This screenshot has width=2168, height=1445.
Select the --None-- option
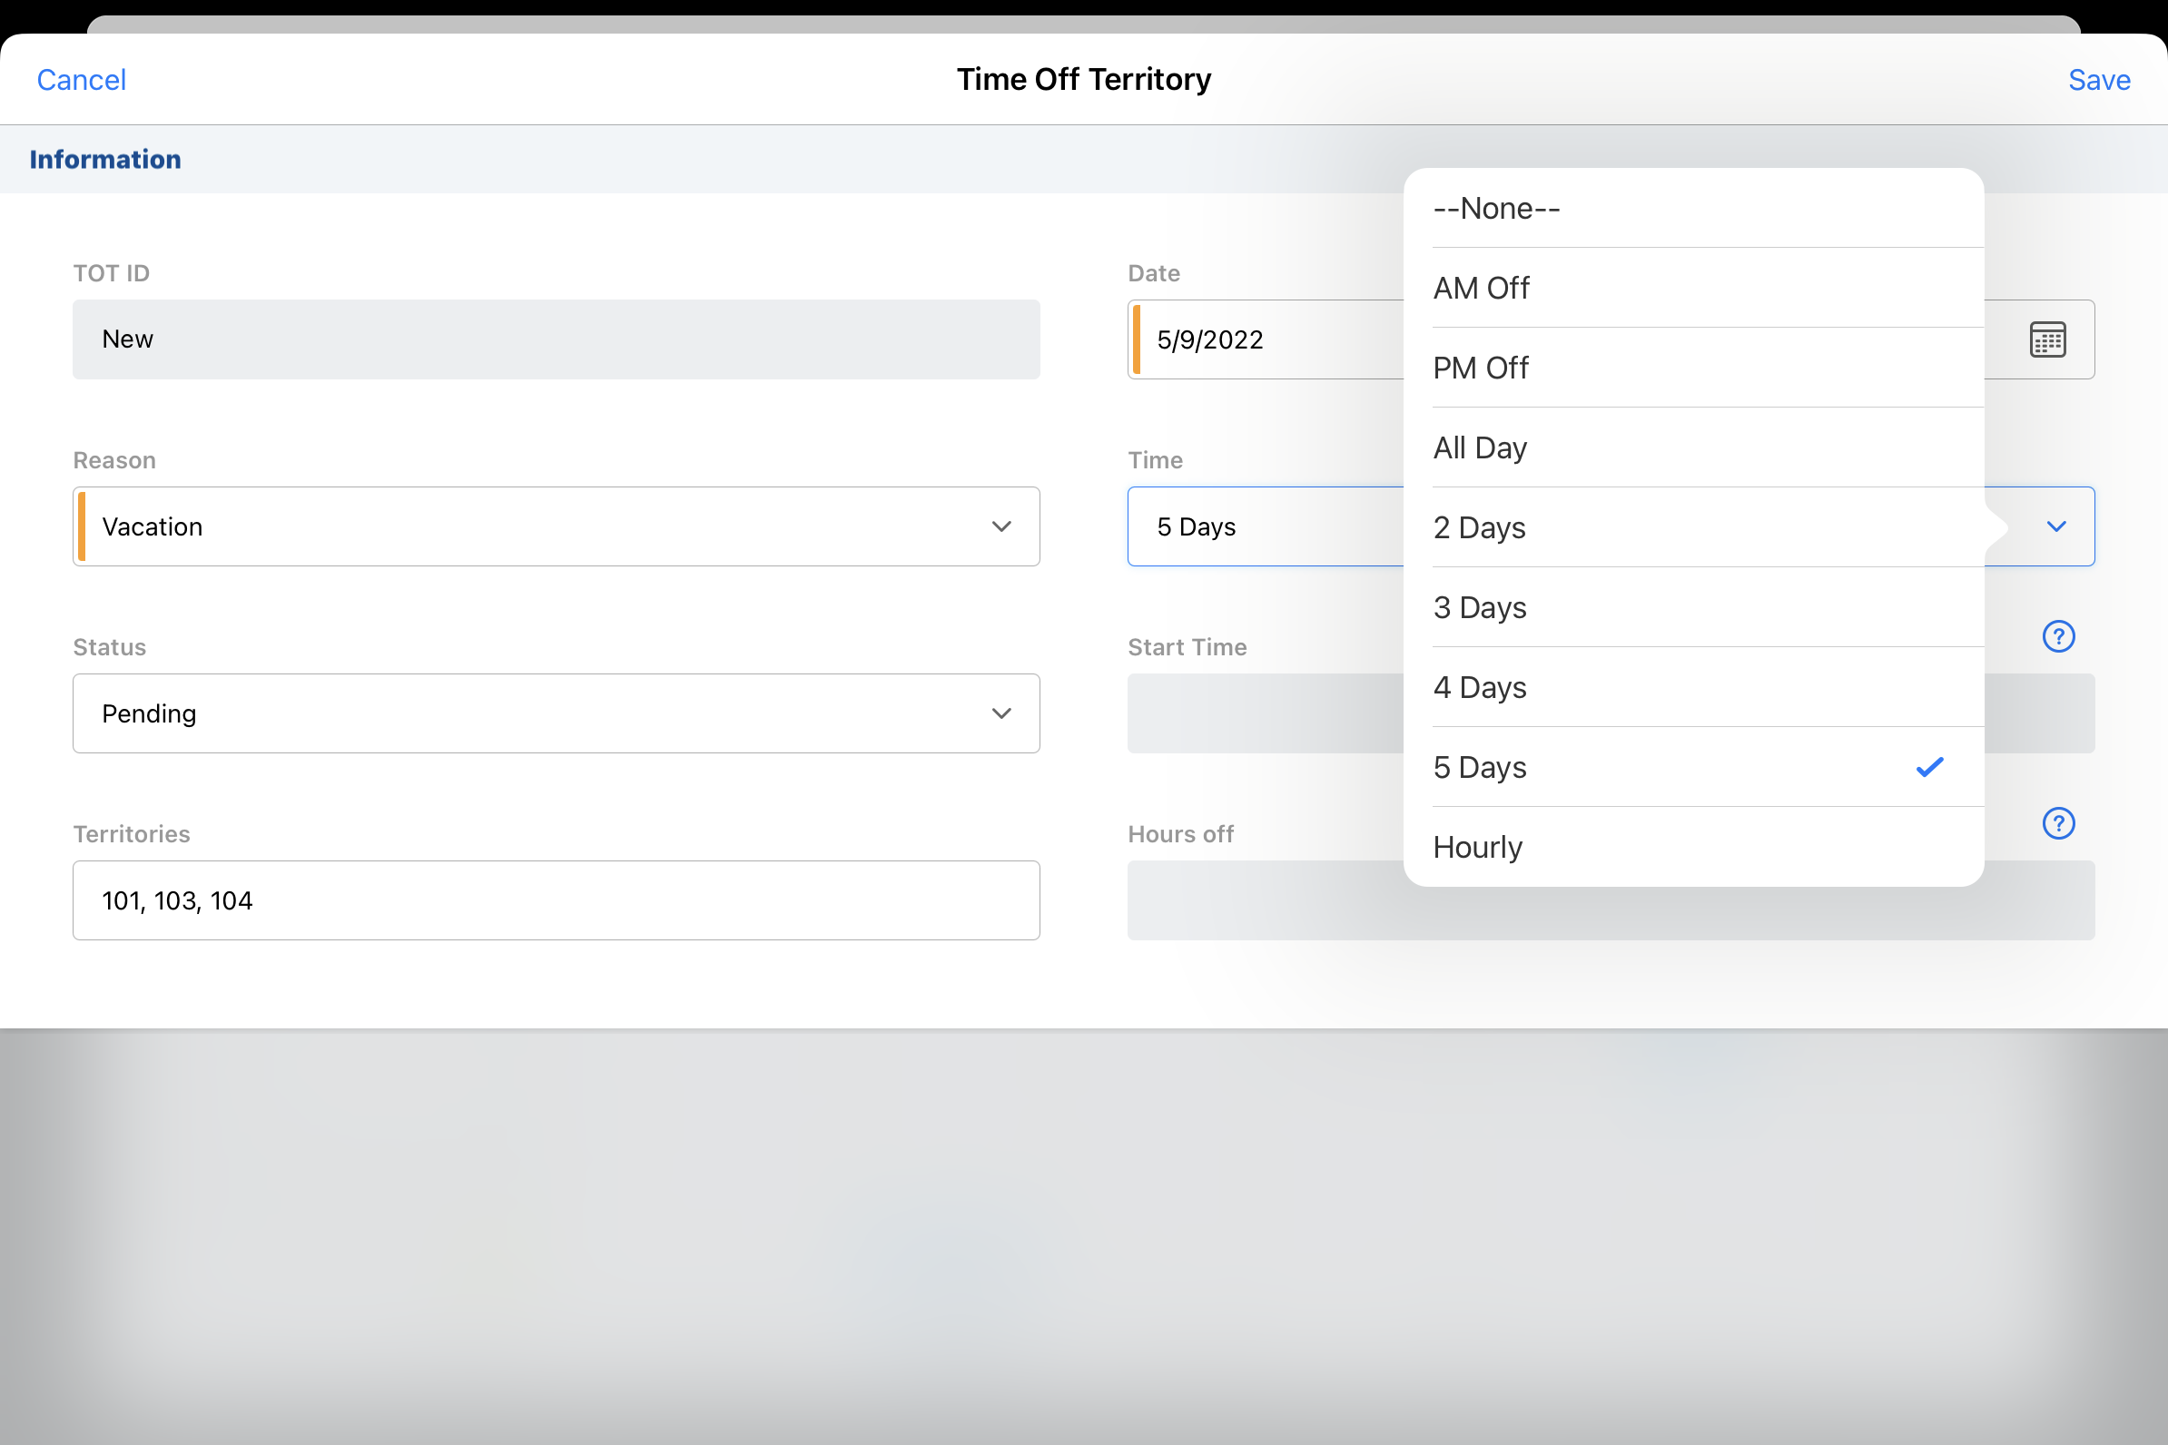1692,209
